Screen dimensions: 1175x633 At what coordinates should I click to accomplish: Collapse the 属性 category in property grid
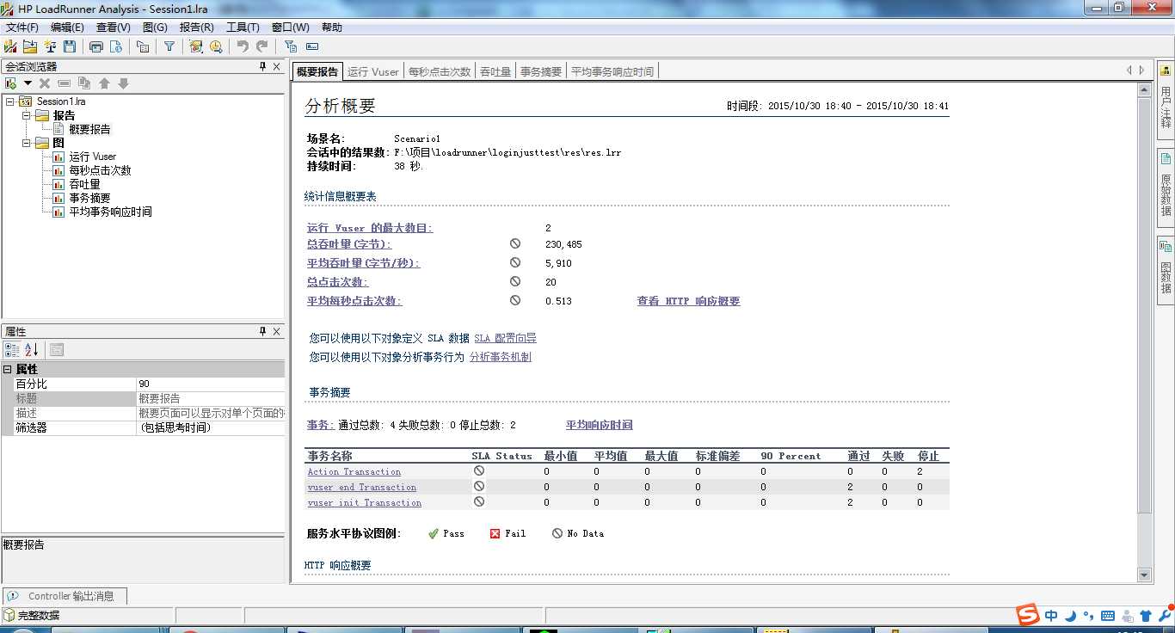(8, 369)
